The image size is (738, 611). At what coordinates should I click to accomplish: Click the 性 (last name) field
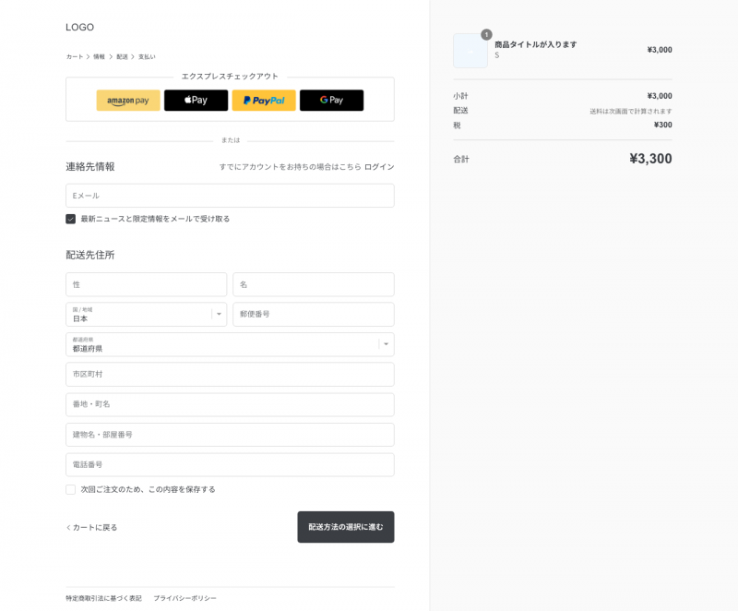[147, 284]
